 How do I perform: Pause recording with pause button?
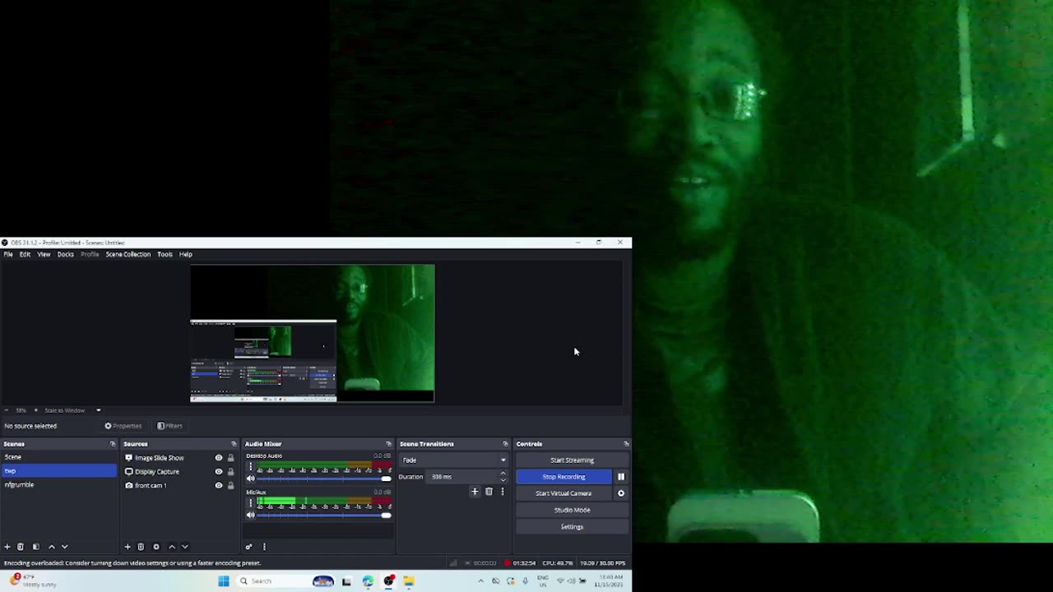(x=621, y=477)
